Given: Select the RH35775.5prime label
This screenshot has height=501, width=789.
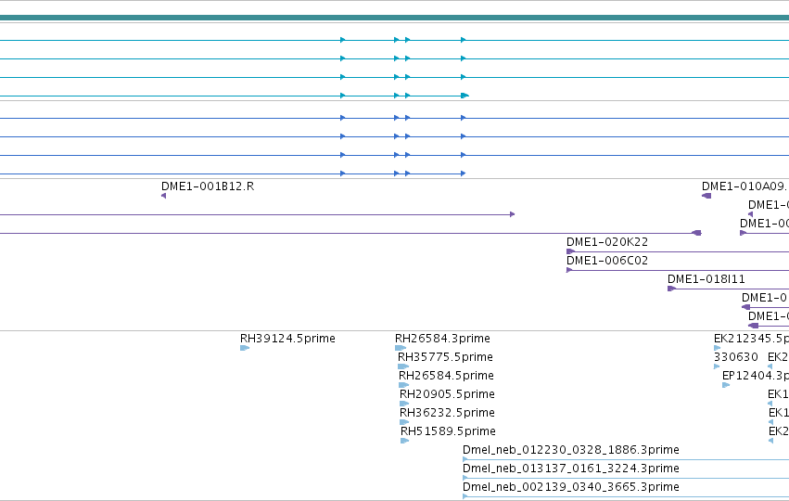Looking at the screenshot, I should pos(445,357).
